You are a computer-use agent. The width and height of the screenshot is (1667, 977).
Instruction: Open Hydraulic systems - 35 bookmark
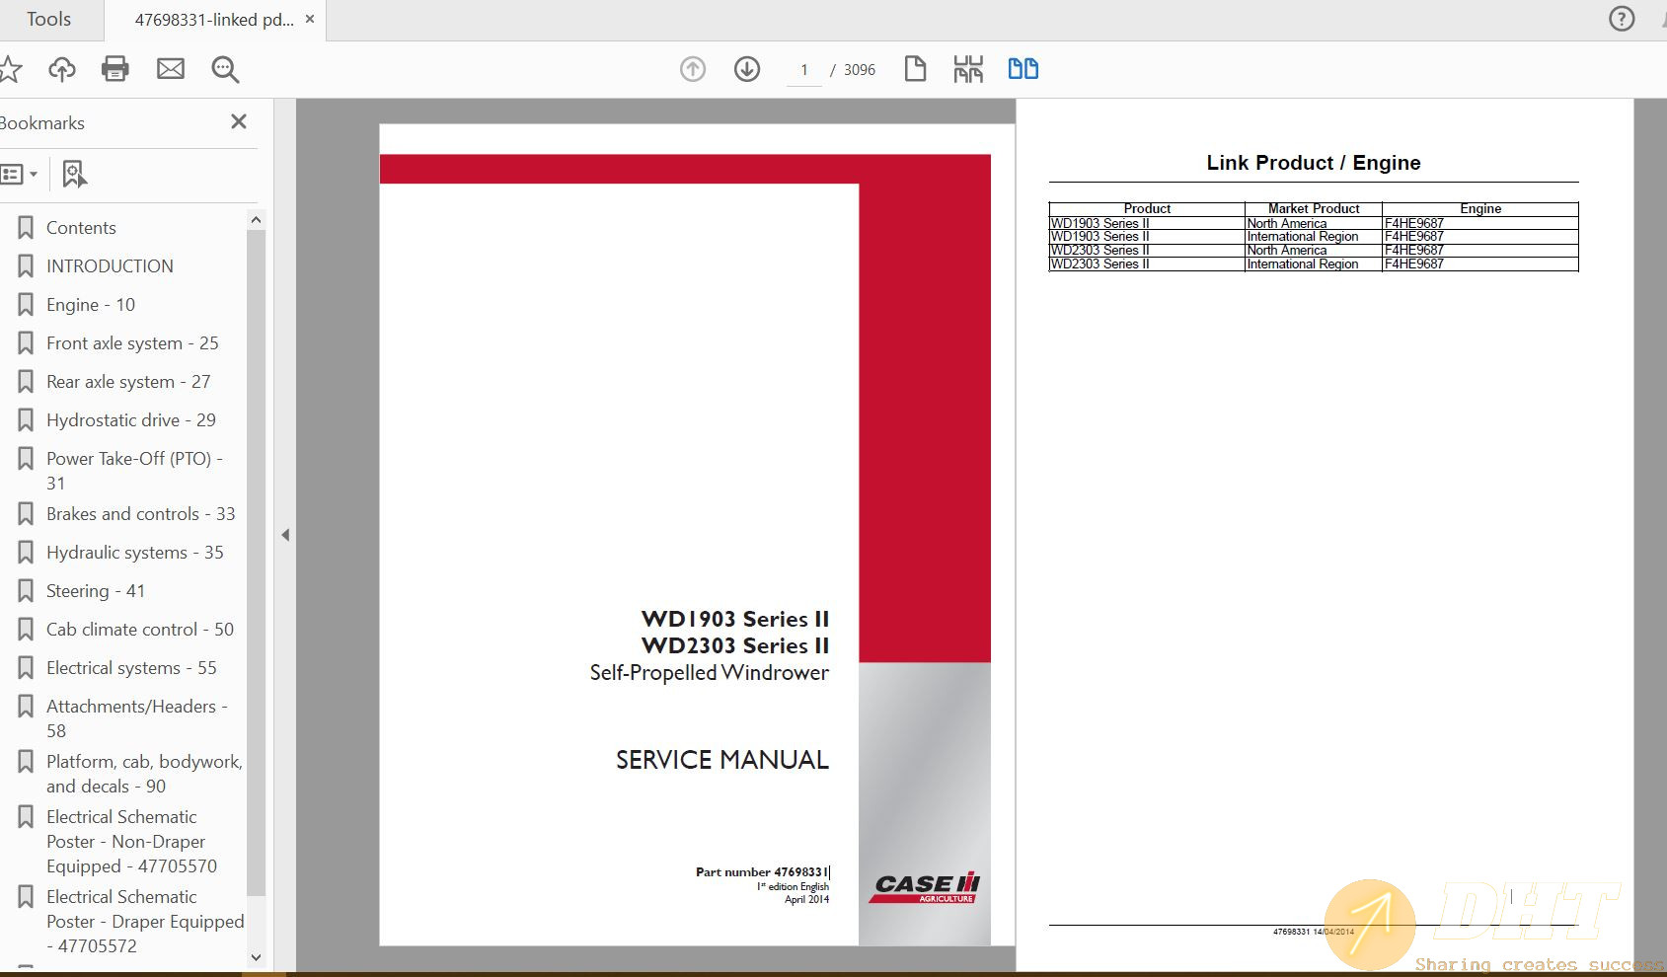click(x=135, y=553)
